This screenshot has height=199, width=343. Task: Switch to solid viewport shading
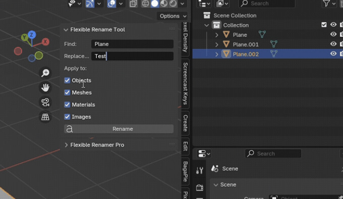[x=155, y=4]
